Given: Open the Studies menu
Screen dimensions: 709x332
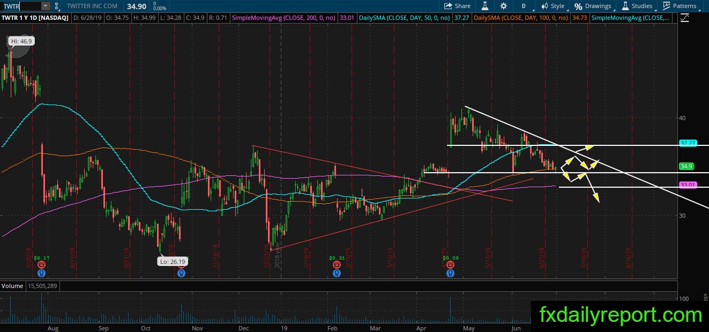Looking at the screenshot, I should [637, 6].
